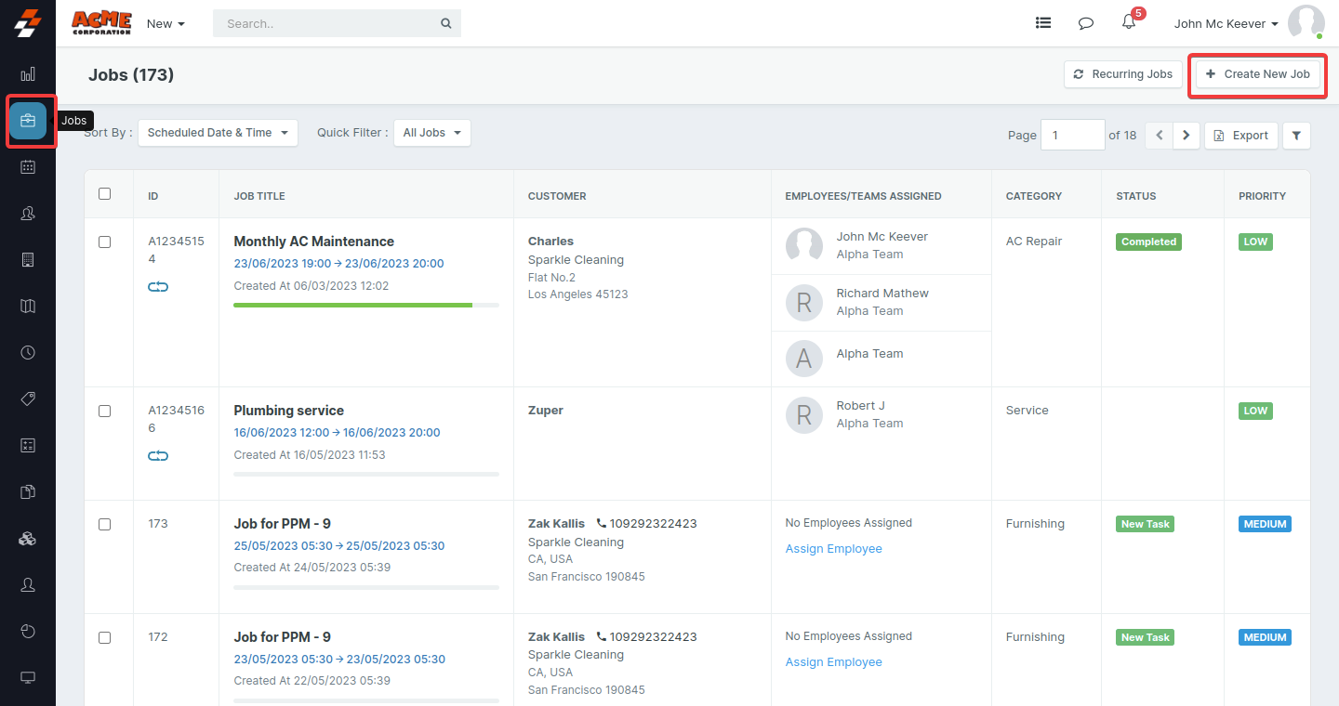The image size is (1339, 706).
Task: Check the Monthly AC Maintenance job checkbox
Action: click(x=105, y=242)
